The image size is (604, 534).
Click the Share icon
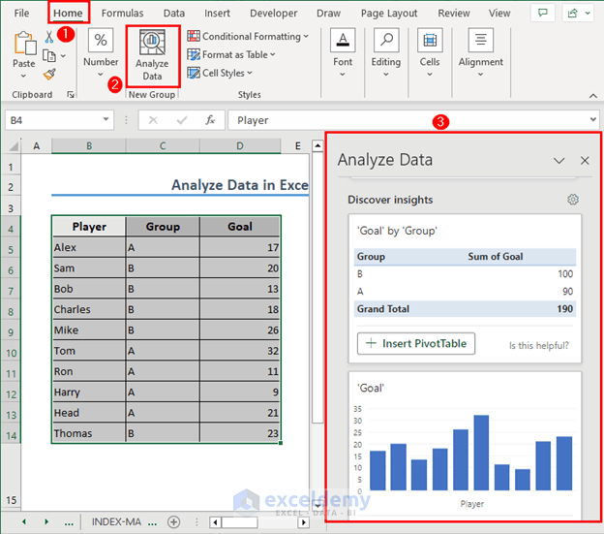point(573,14)
